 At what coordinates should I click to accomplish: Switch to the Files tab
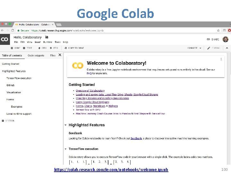53,55
